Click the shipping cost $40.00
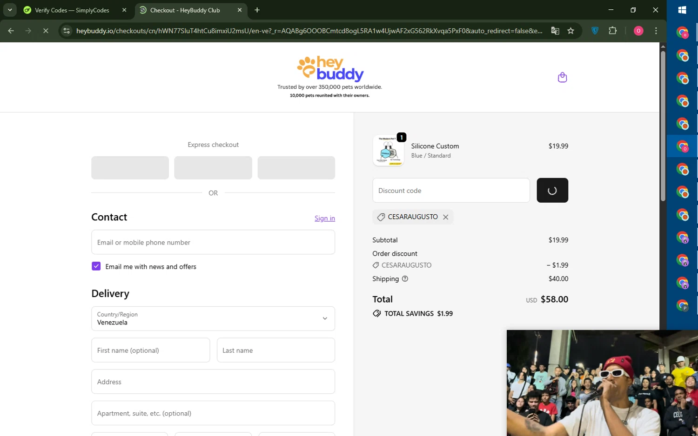This screenshot has width=698, height=436. pos(558,279)
